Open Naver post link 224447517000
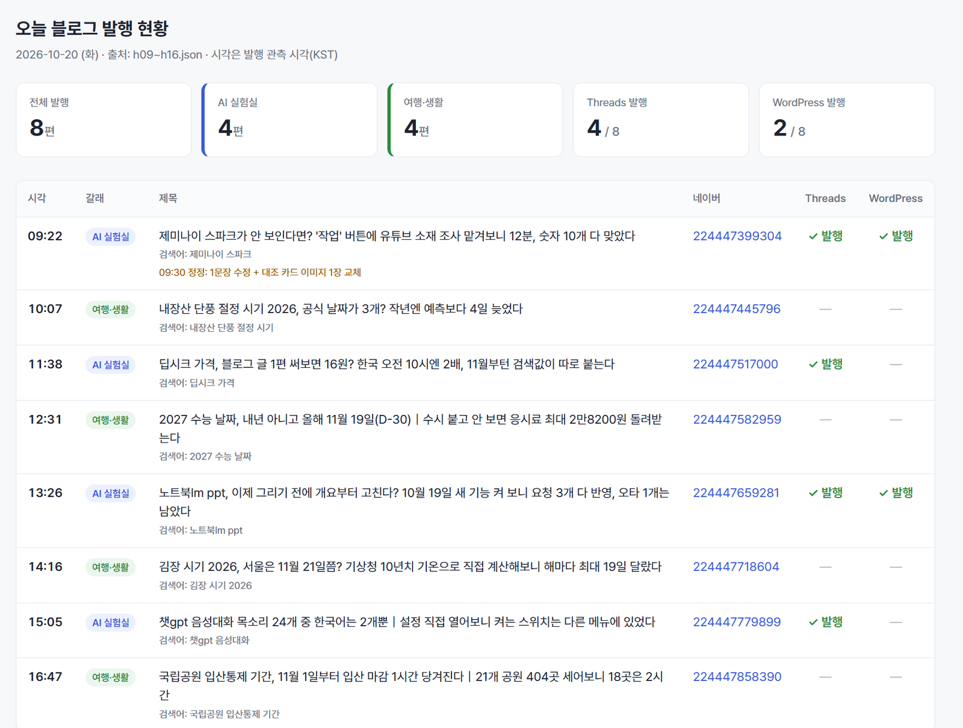The height and width of the screenshot is (728, 963). click(735, 364)
